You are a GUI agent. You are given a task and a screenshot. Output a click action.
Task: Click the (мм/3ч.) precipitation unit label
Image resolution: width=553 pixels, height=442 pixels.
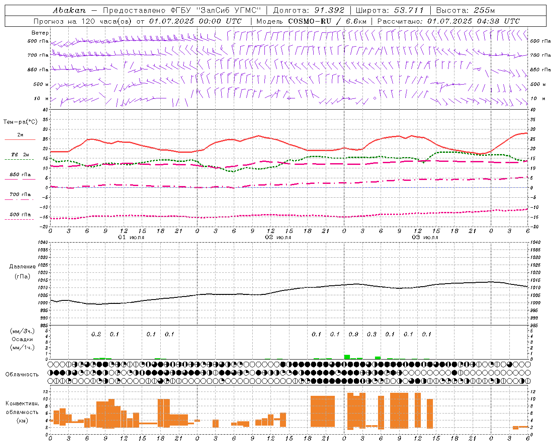point(22,331)
